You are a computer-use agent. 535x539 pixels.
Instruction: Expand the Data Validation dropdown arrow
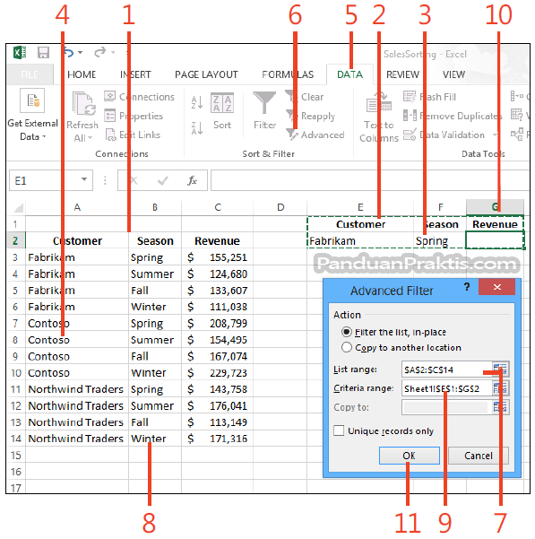[495, 135]
